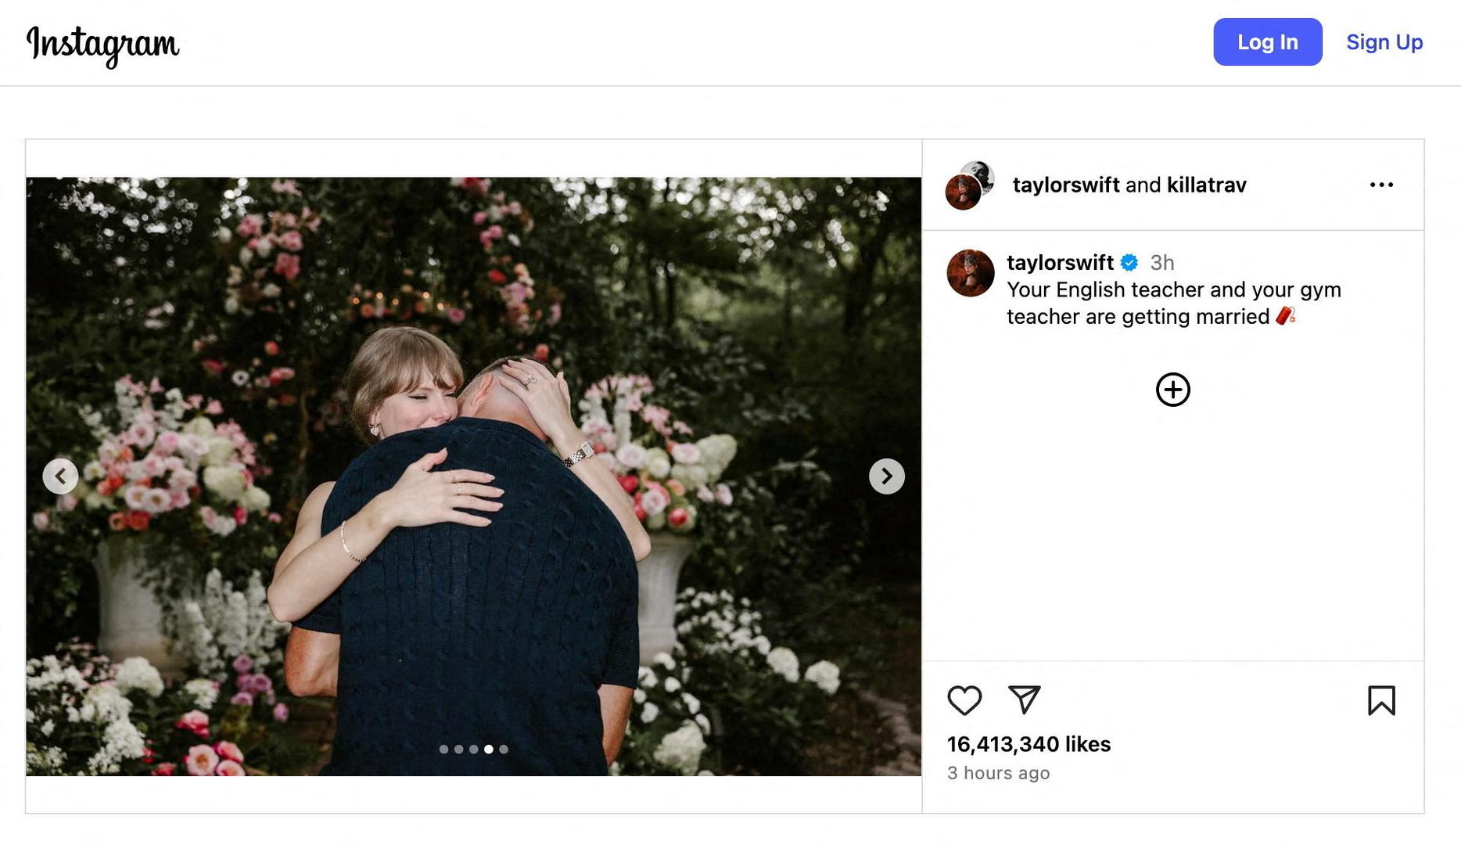Go to next photo in carousel
Image resolution: width=1461 pixels, height=845 pixels.
tap(886, 476)
